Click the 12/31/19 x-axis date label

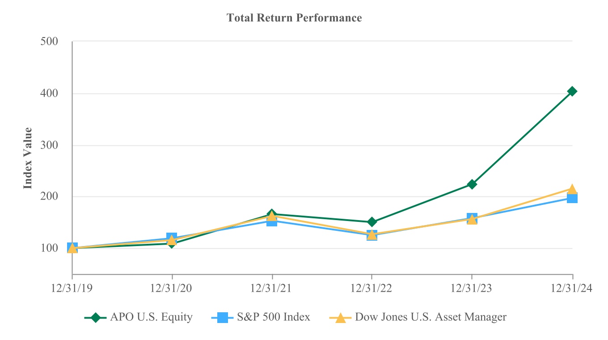tap(72, 289)
